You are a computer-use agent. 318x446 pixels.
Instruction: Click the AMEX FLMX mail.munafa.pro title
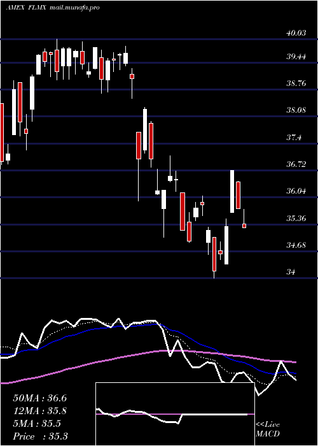[x=53, y=8]
